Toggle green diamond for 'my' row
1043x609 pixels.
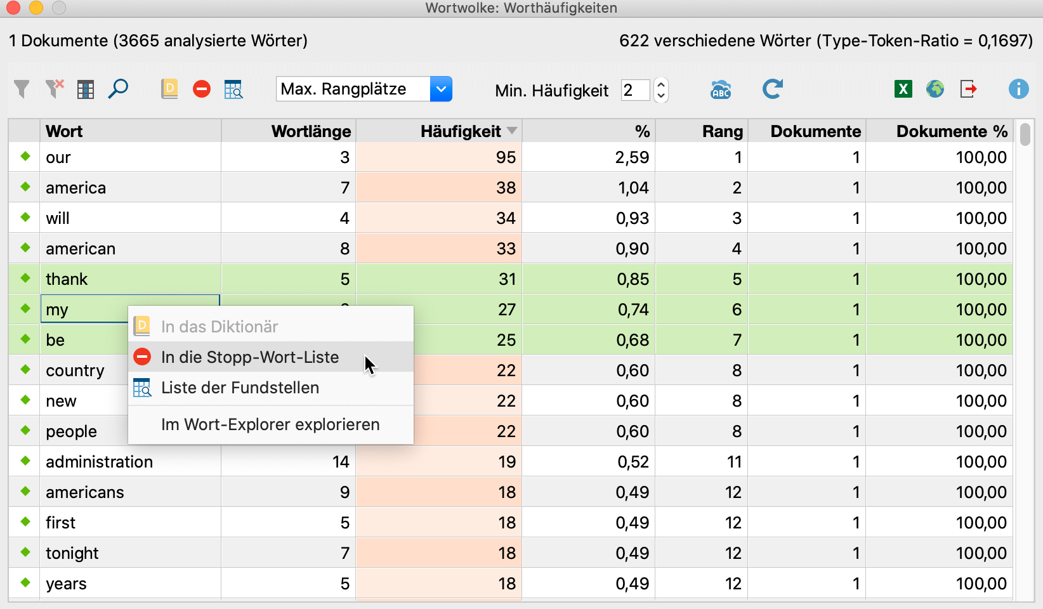(25, 308)
